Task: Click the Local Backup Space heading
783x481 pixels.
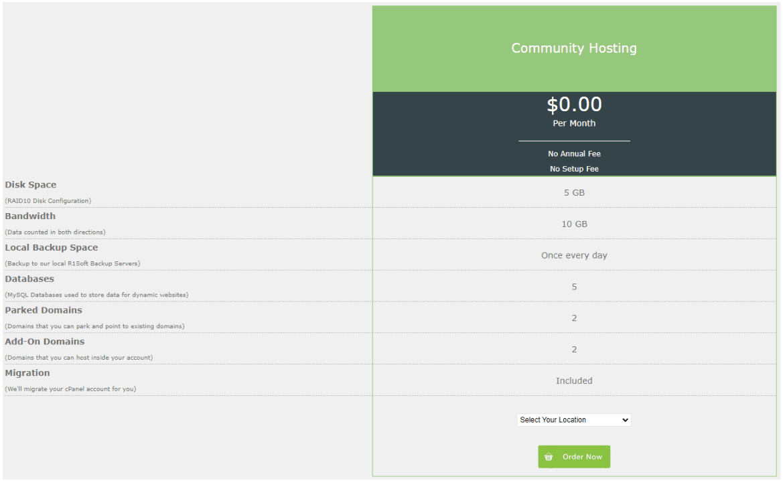Action: tap(52, 248)
